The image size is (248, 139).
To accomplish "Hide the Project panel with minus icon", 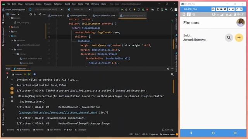I will pos(45,14).
